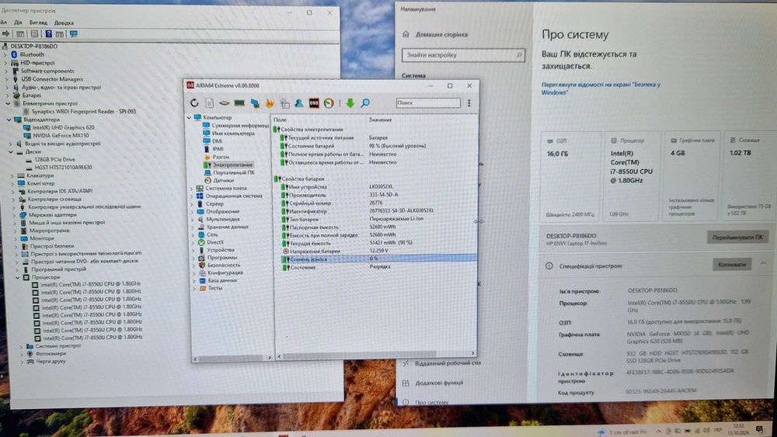Open the Windows security details link

tap(601, 88)
